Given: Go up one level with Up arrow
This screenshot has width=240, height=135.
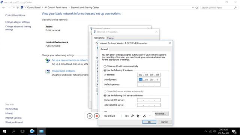Looking at the screenshot, I should pyautogui.click(x=18, y=7).
